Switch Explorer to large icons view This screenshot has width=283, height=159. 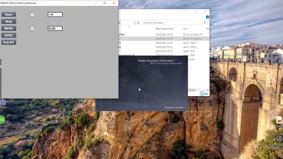point(207,94)
